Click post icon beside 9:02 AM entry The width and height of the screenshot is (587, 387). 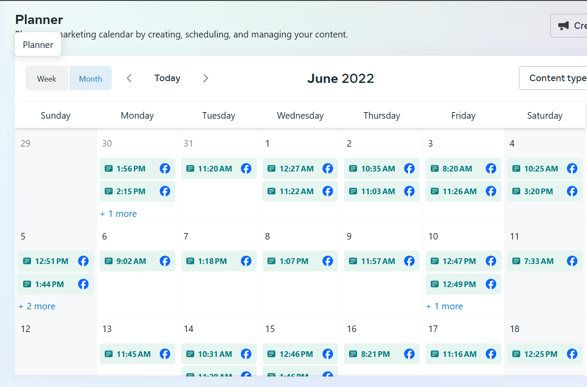pos(109,261)
